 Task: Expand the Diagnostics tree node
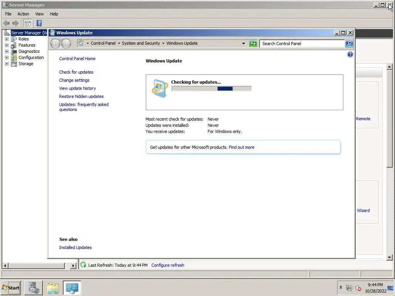pos(7,51)
